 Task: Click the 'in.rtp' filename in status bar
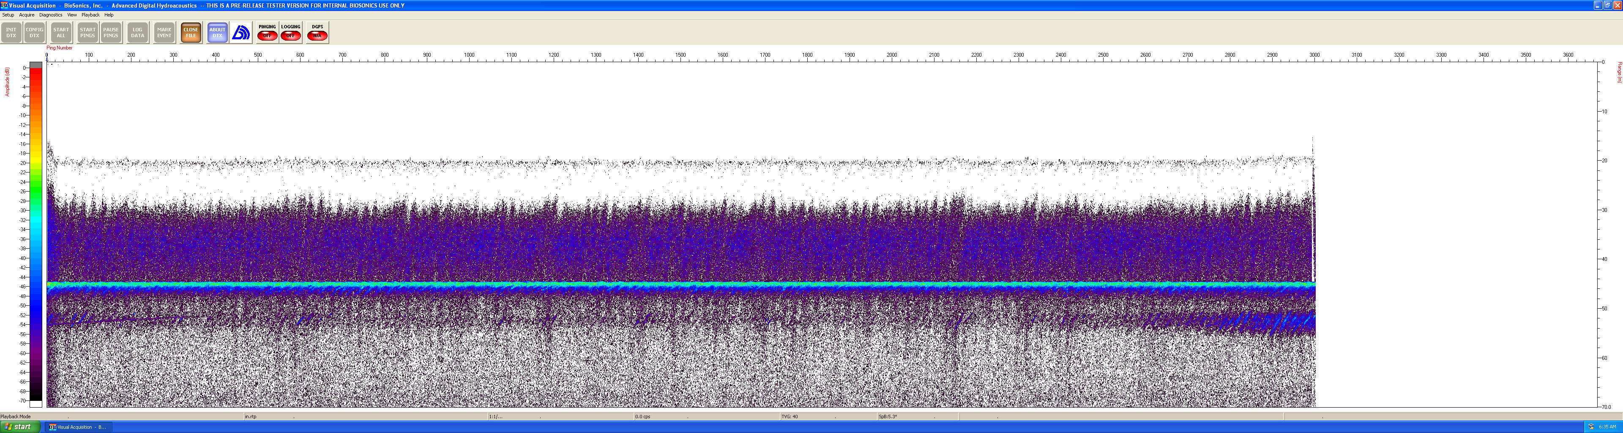251,417
